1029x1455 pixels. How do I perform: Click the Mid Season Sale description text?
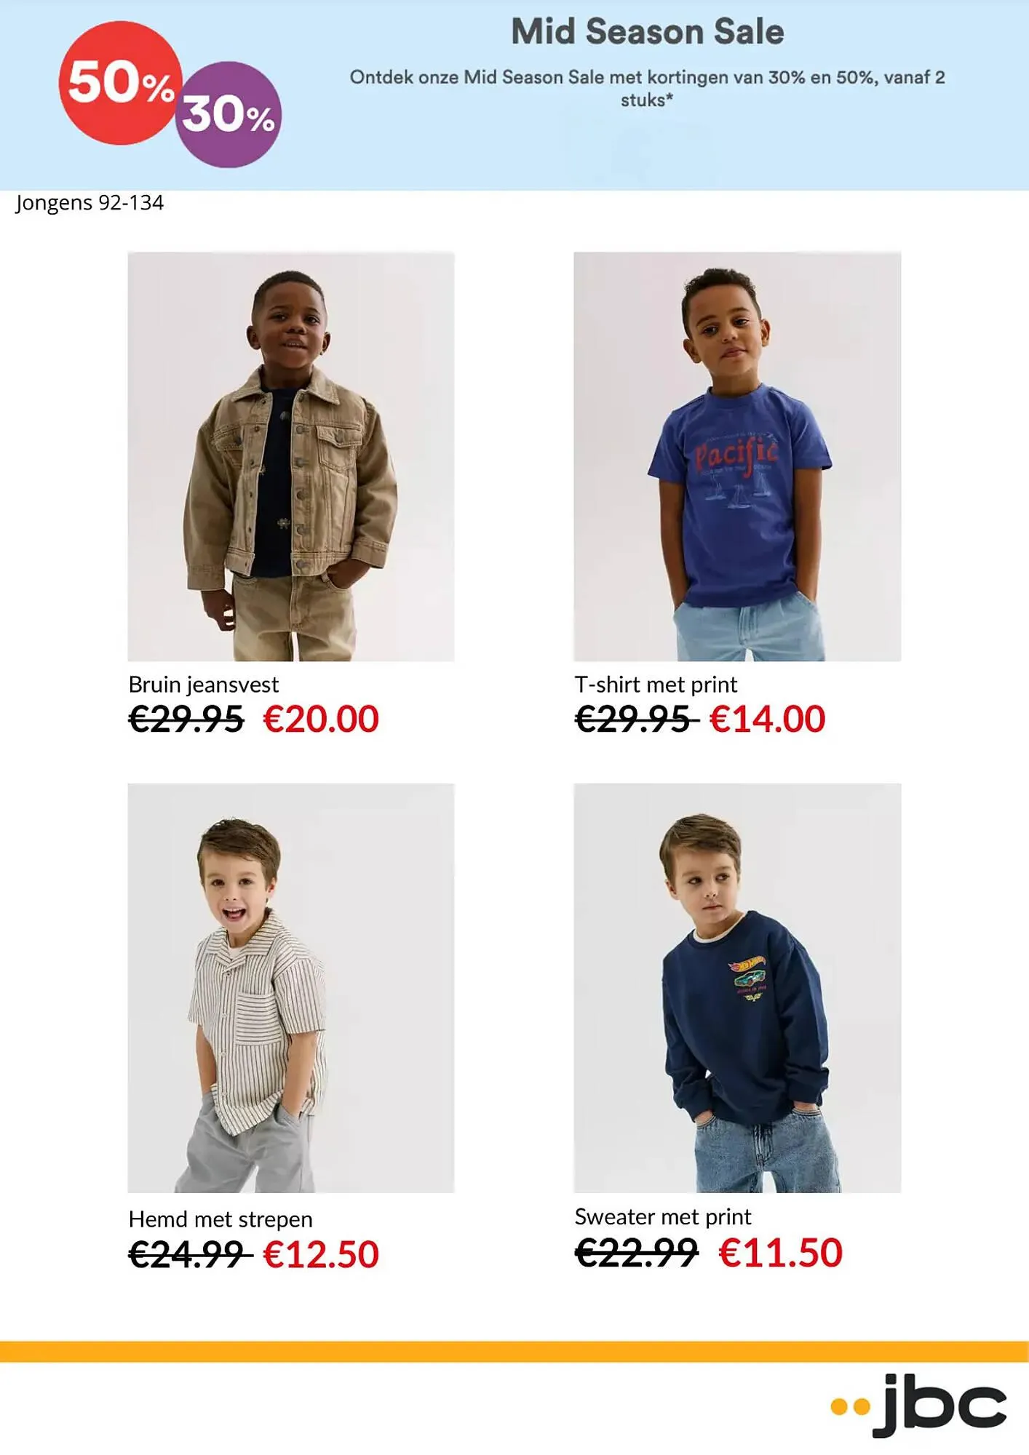click(x=648, y=88)
